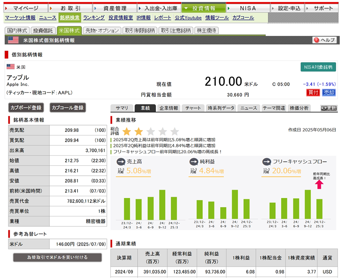343x278 pixels.
Task: Expand the マイページ navigation menu
Action: click(x=26, y=8)
